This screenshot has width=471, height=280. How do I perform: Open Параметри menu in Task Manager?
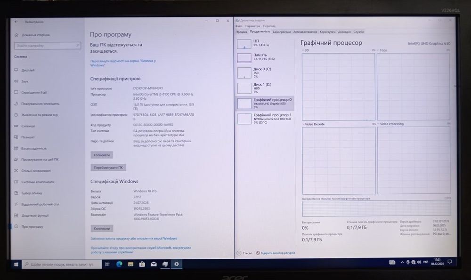(252, 26)
